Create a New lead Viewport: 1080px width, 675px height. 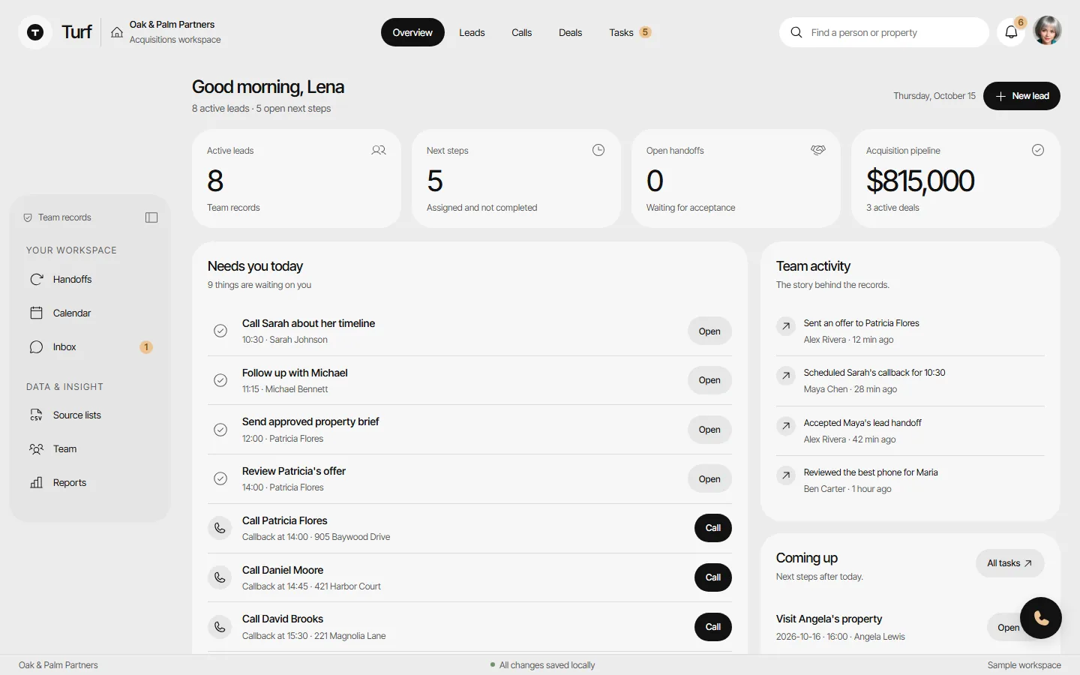1021,96
